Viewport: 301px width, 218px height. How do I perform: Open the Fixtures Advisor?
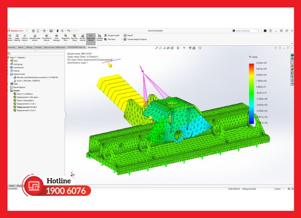click(x=25, y=38)
